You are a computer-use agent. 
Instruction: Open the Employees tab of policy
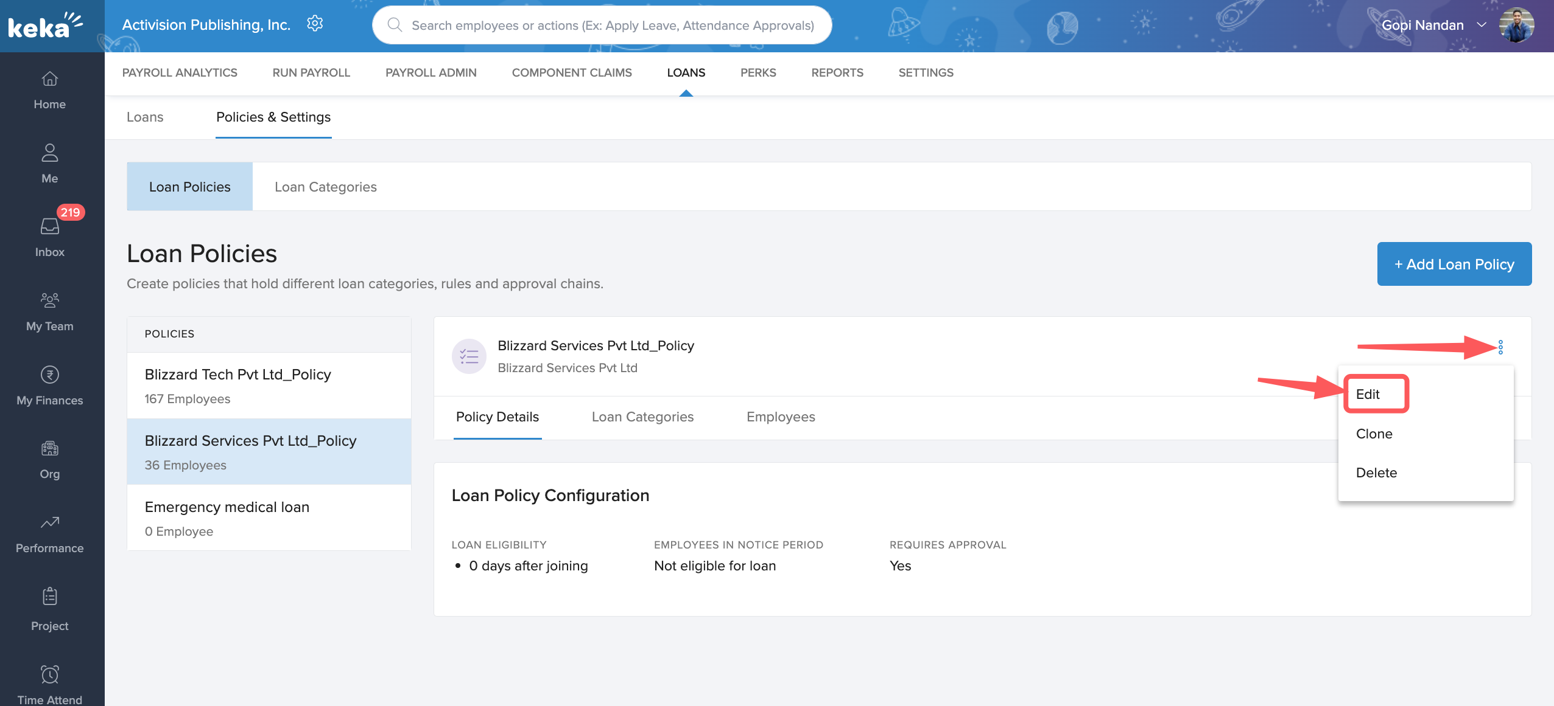pyautogui.click(x=781, y=417)
